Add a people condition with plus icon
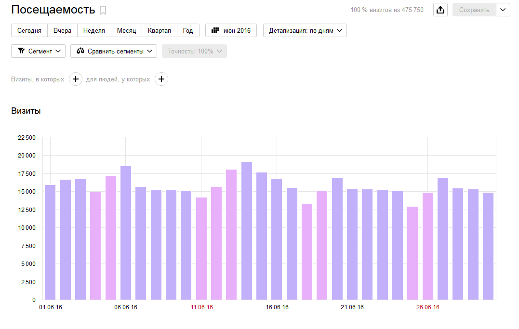The image size is (519, 329). tap(161, 79)
